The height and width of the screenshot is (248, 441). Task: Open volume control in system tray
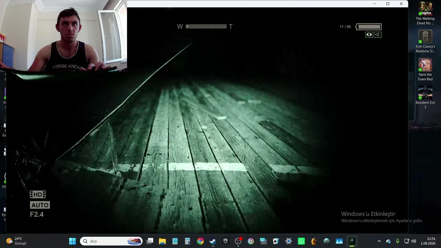[x=414, y=241]
